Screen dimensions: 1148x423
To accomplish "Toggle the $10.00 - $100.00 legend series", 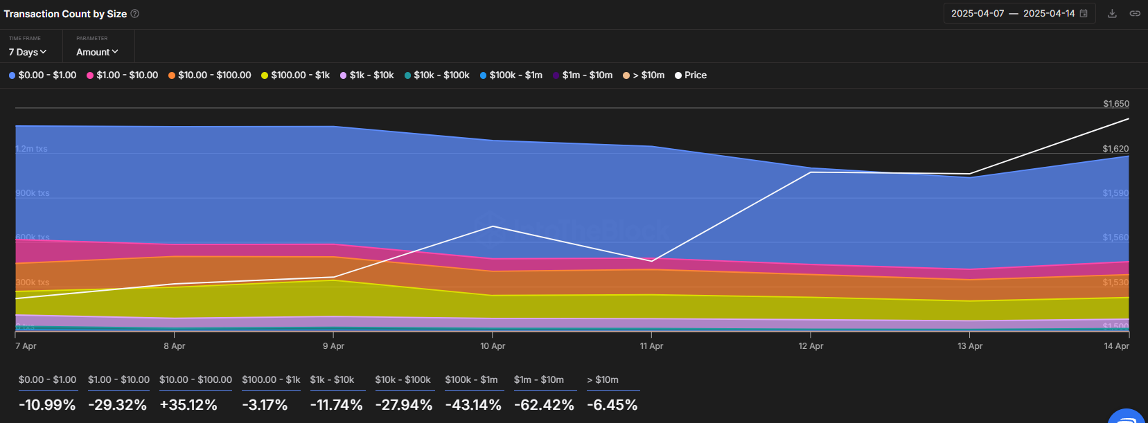I will (x=209, y=75).
